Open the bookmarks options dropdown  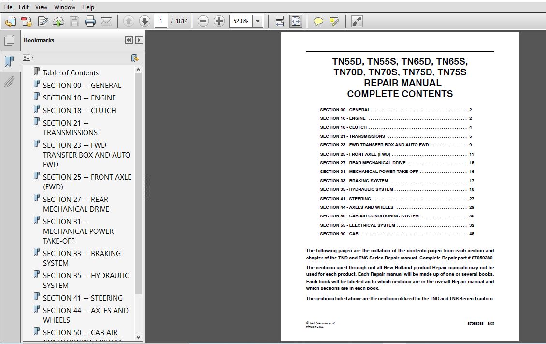point(28,57)
